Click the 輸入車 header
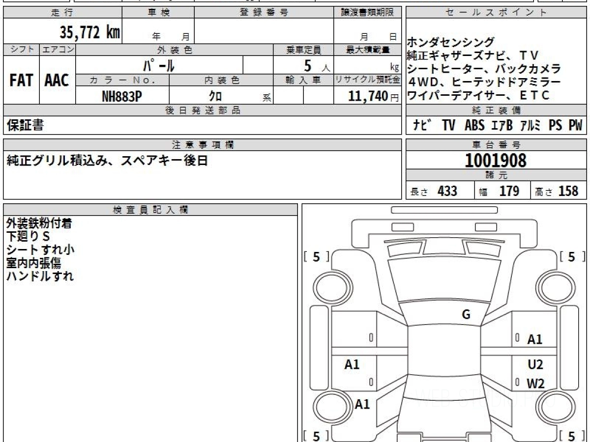590x442 pixels. pos(303,80)
